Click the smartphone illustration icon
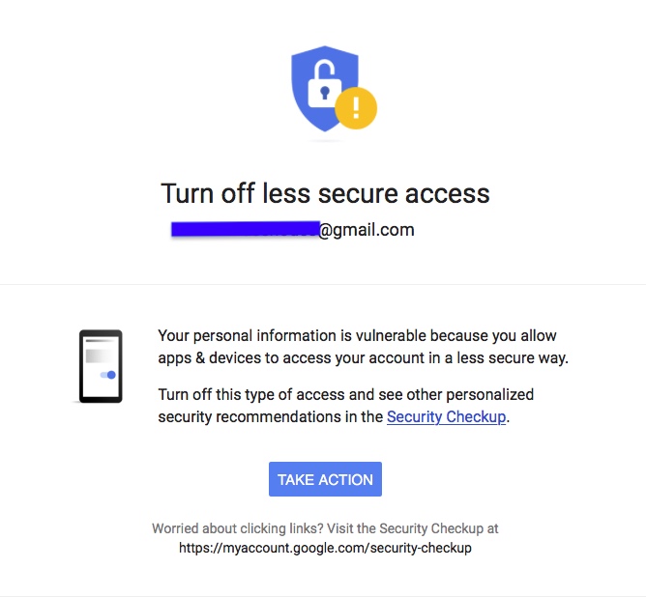The height and width of the screenshot is (597, 646). [x=101, y=366]
